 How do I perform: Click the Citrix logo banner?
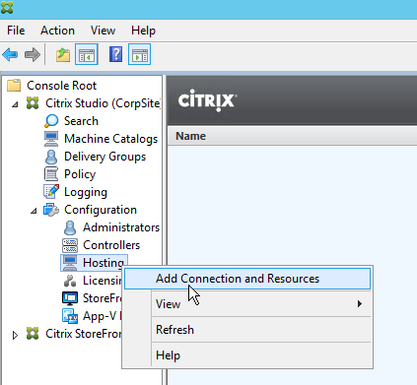(207, 100)
